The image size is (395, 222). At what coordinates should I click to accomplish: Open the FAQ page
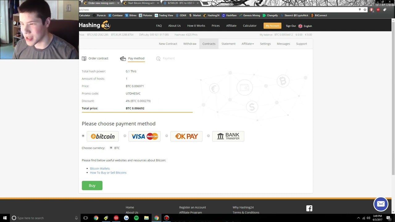159,26
